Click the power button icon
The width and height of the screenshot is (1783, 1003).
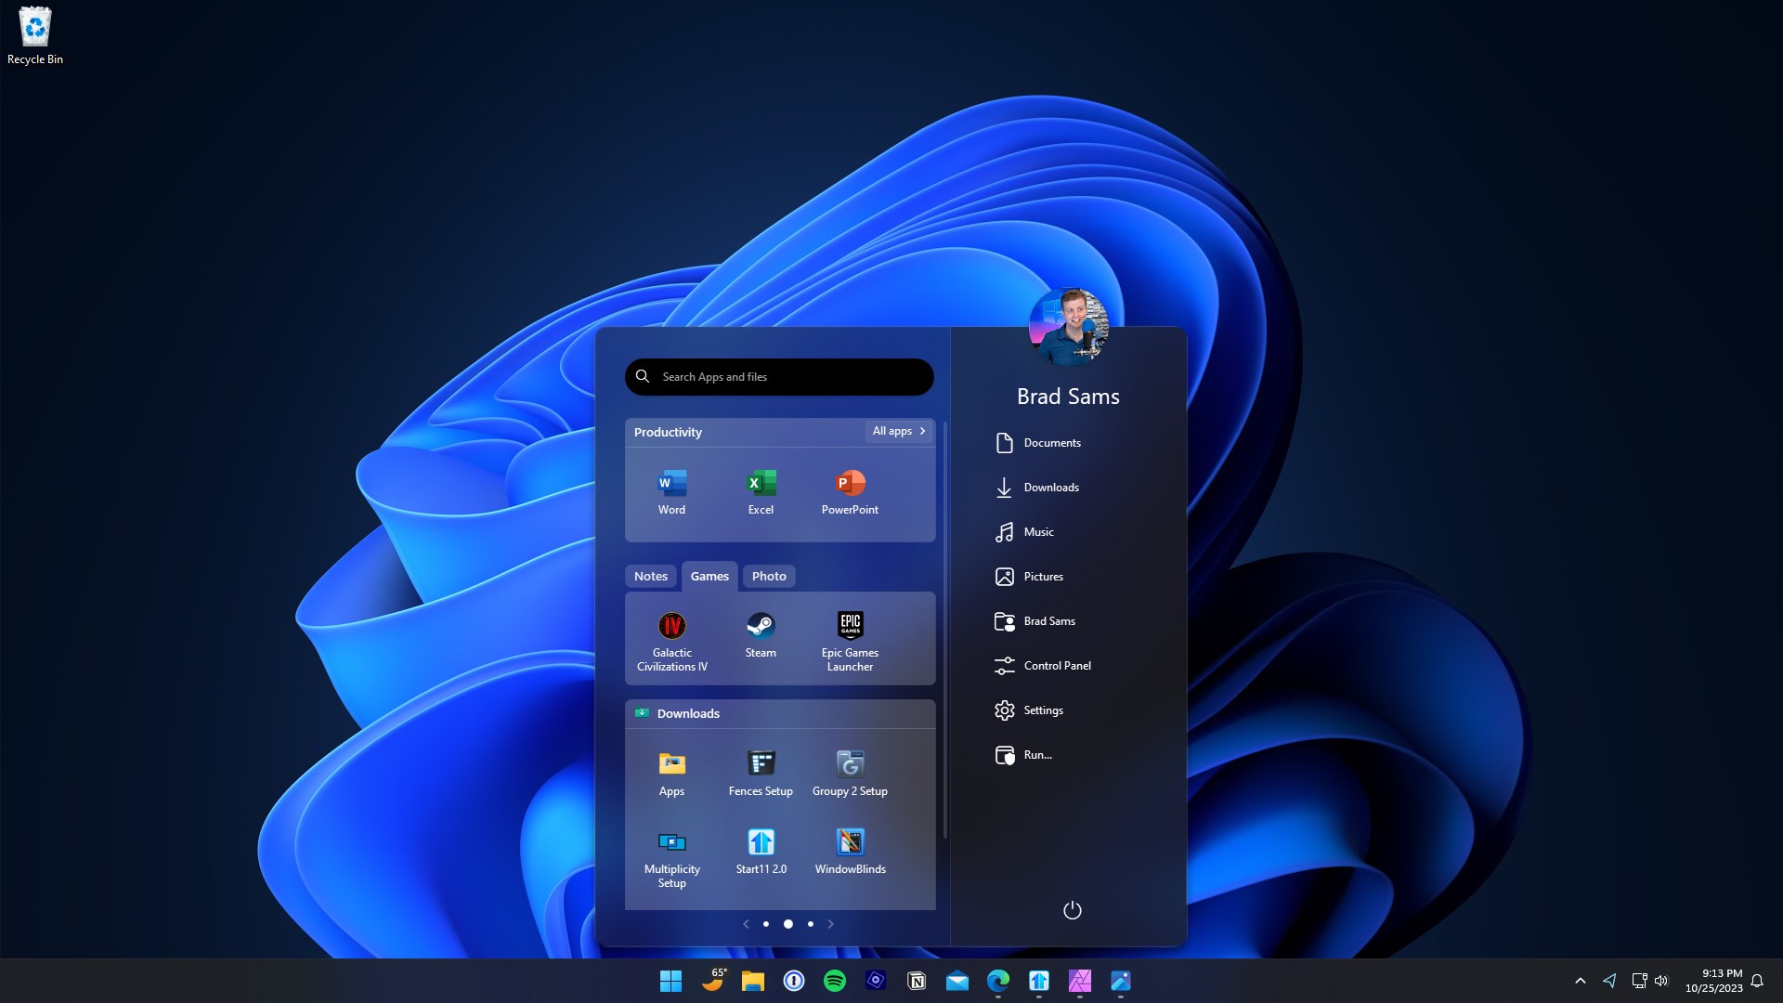pyautogui.click(x=1072, y=910)
